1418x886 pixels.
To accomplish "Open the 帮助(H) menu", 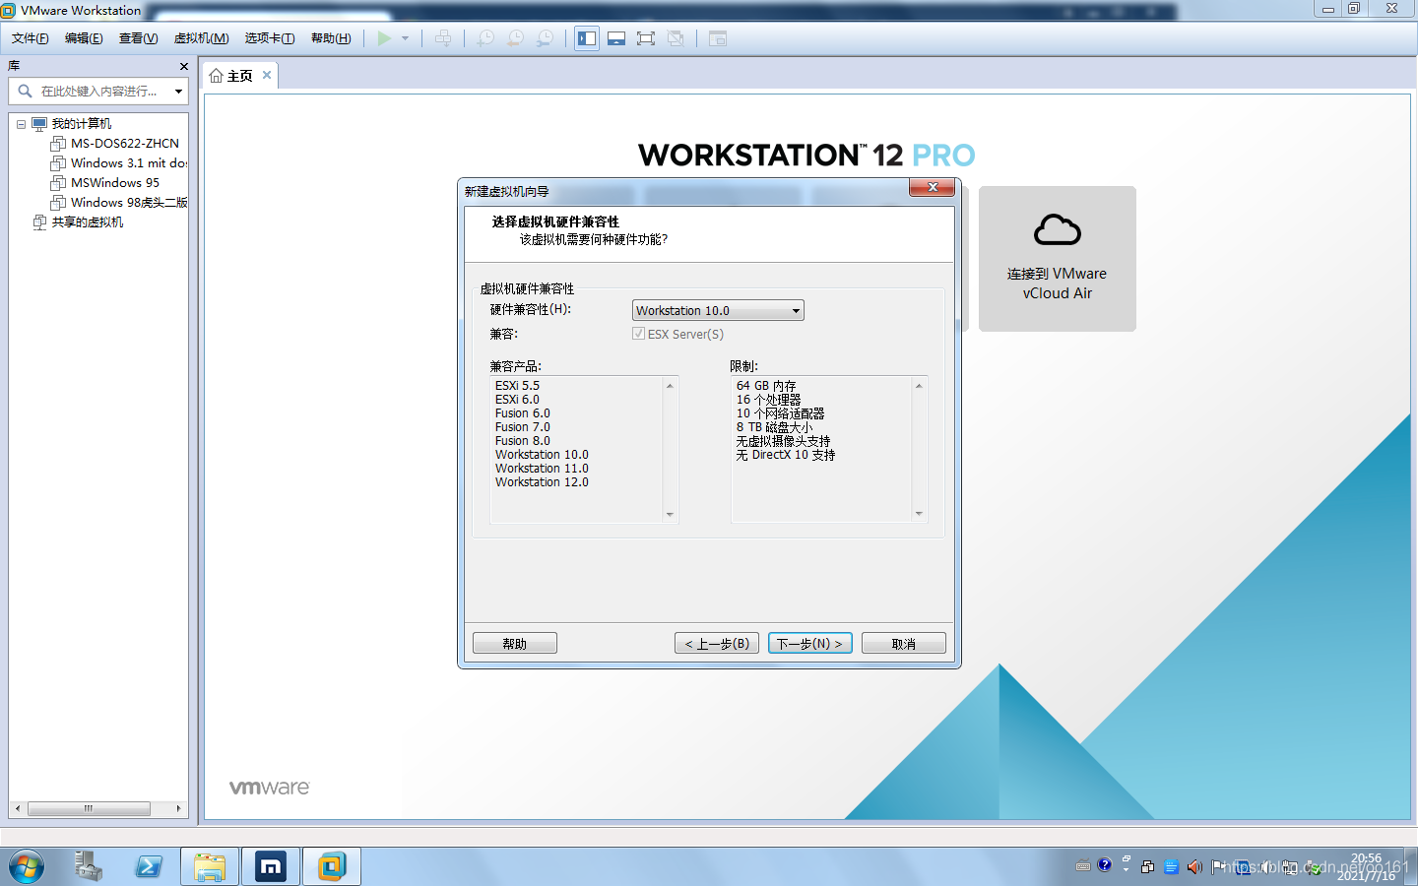I will 331,38.
